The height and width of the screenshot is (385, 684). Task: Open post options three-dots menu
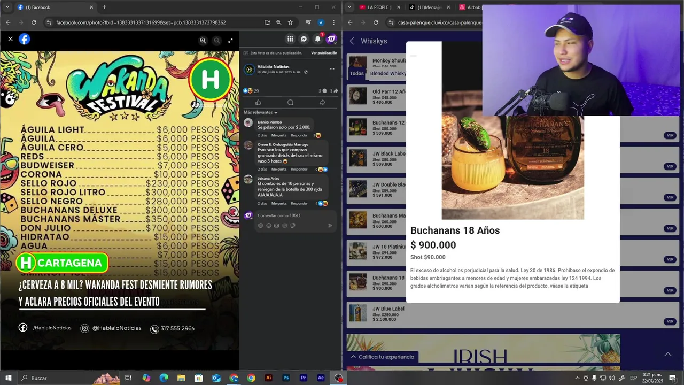(x=332, y=68)
